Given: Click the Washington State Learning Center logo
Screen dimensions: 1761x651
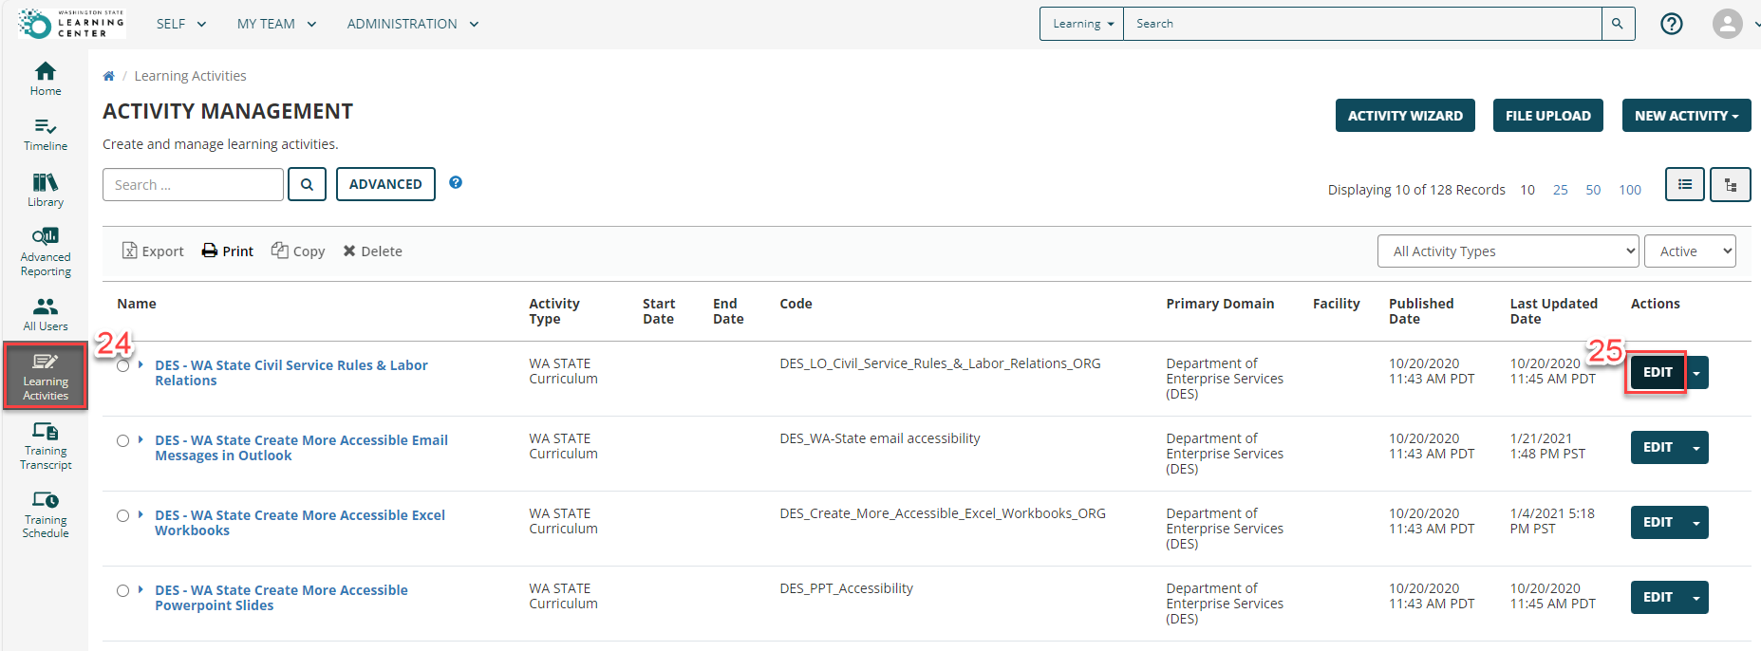Looking at the screenshot, I should (x=71, y=24).
